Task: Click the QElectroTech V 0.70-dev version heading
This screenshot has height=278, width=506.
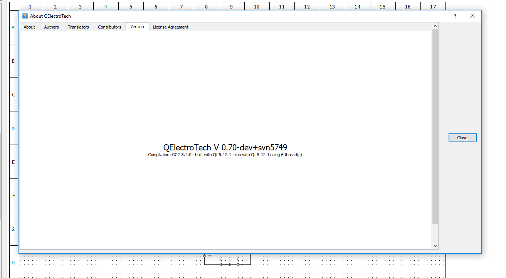Action: 225,147
